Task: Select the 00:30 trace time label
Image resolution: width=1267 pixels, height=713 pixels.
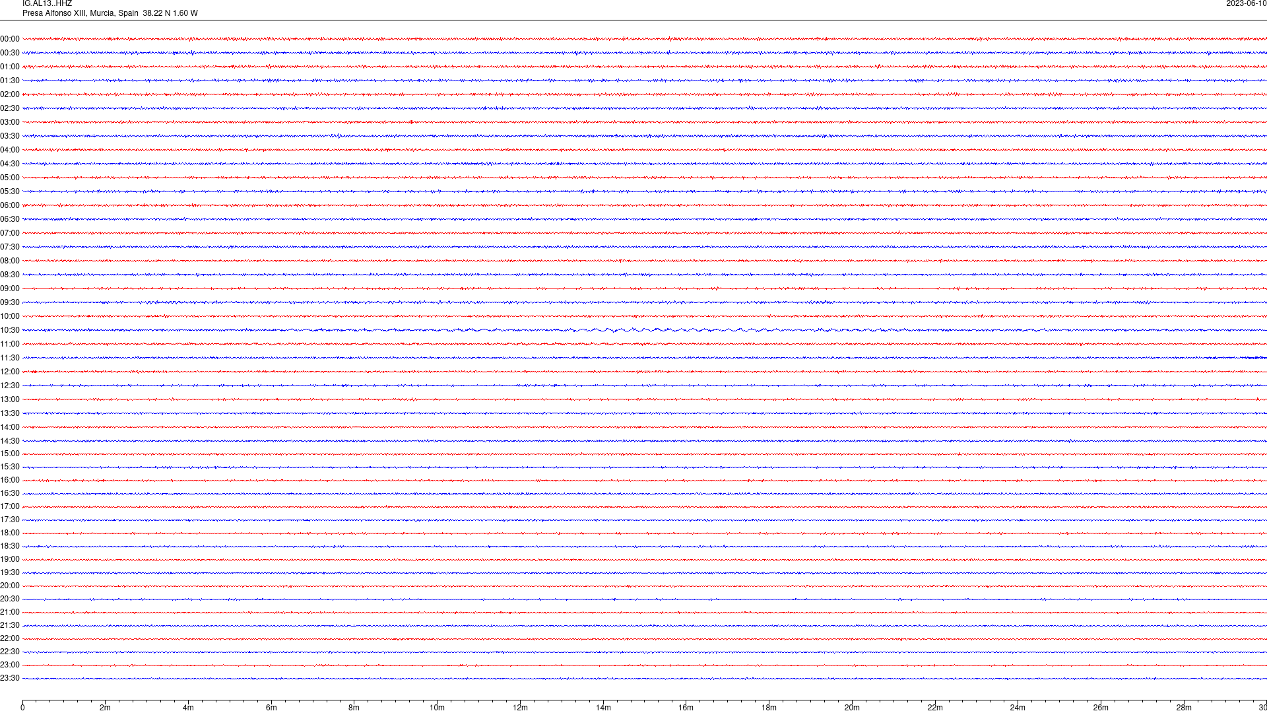Action: click(x=10, y=53)
